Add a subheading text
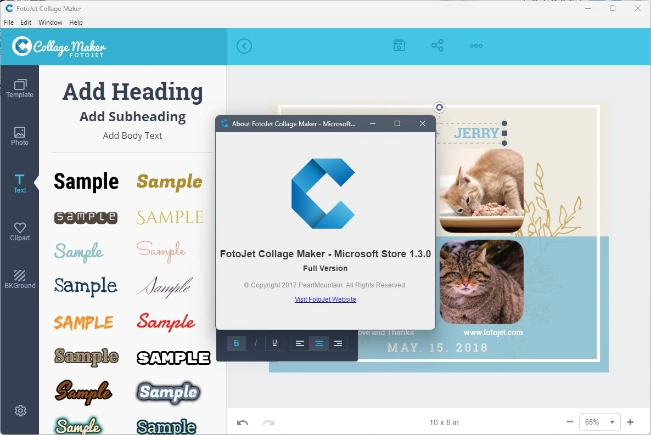651x435 pixels. tap(132, 117)
